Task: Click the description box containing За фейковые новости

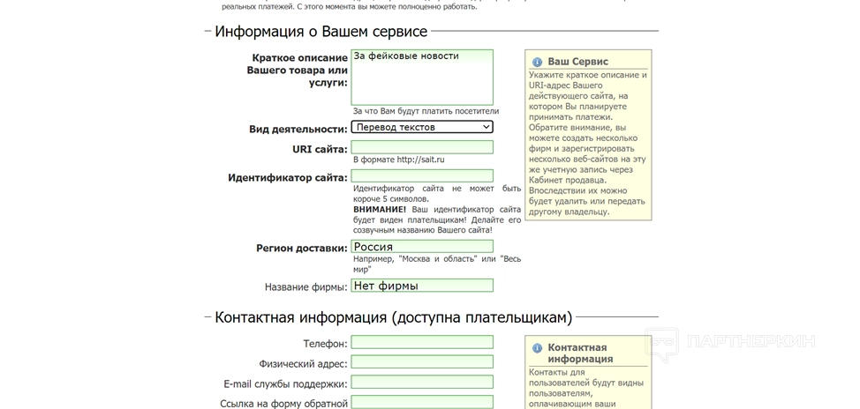Action: pyautogui.click(x=422, y=77)
